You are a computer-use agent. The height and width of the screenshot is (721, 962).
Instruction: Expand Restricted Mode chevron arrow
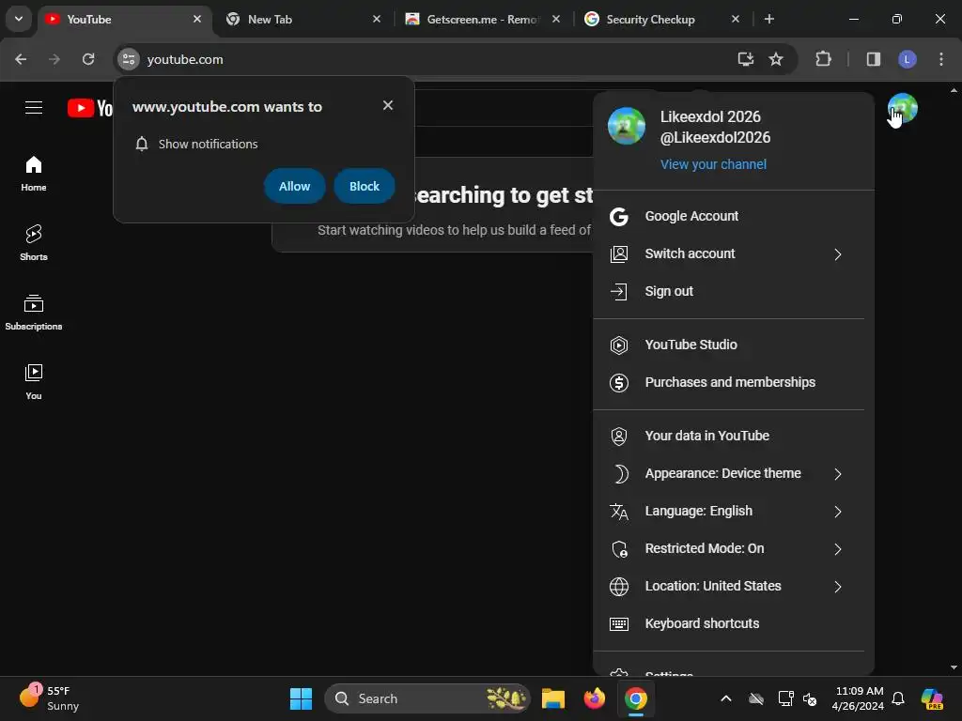(x=837, y=548)
